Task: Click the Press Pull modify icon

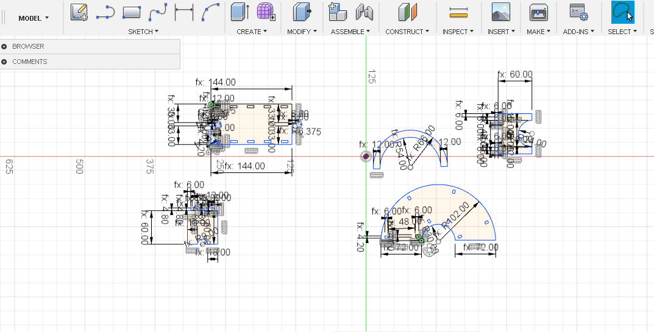Action: pos(302,12)
